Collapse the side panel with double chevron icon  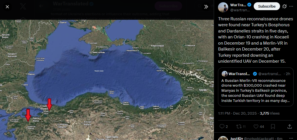click(x=206, y=7)
